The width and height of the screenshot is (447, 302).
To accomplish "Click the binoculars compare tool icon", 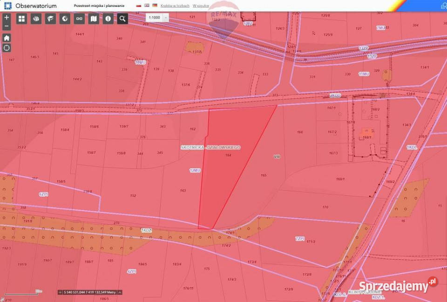I will (79, 19).
